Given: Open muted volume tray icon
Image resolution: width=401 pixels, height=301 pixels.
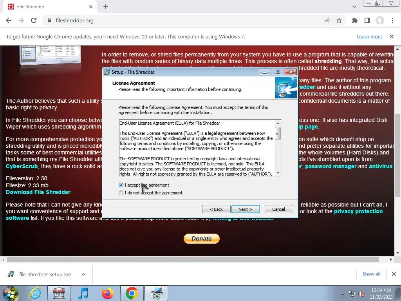Looking at the screenshot, I should (361, 294).
